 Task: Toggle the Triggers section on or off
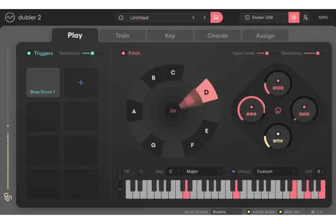pos(29,53)
